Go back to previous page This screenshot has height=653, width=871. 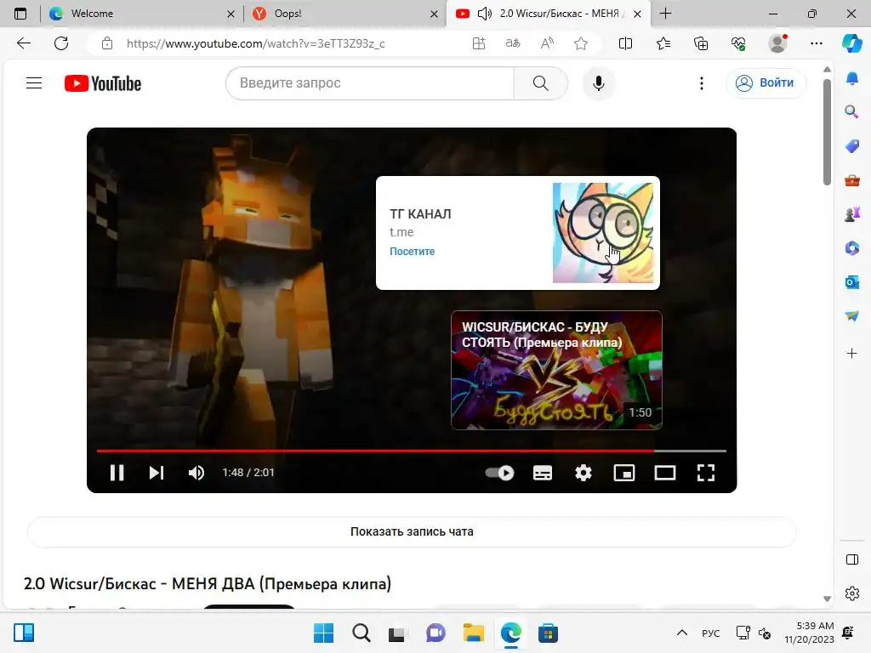[x=23, y=43]
